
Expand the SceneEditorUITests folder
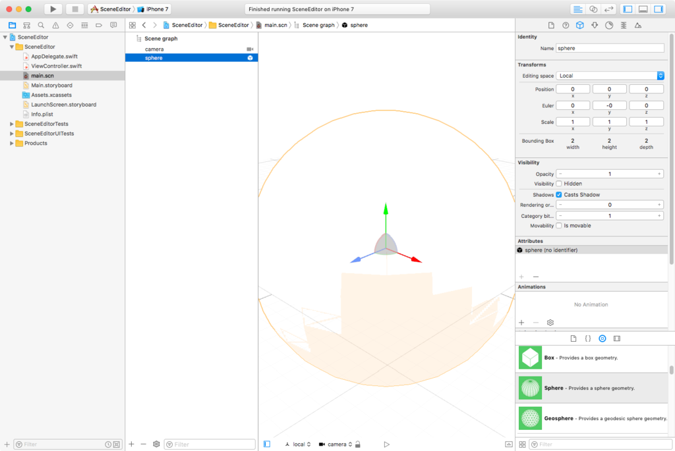coord(12,133)
